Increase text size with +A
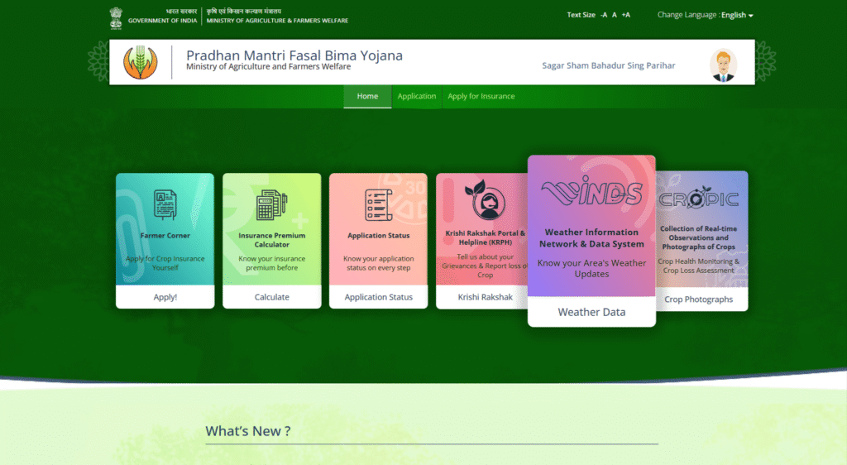Image resolution: width=847 pixels, height=465 pixels. click(x=625, y=15)
